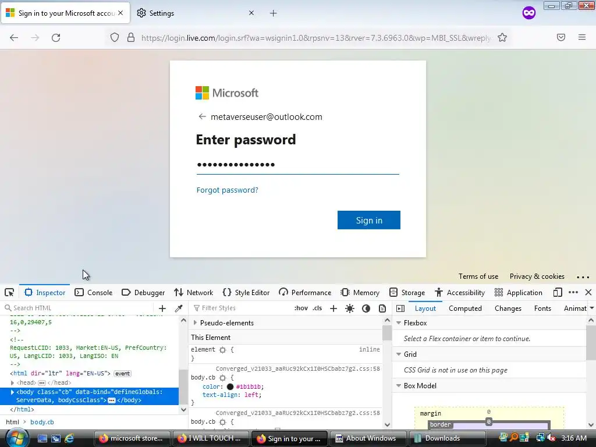Bookmark this page with star icon
Screen dimensions: 596x447
click(x=502, y=37)
